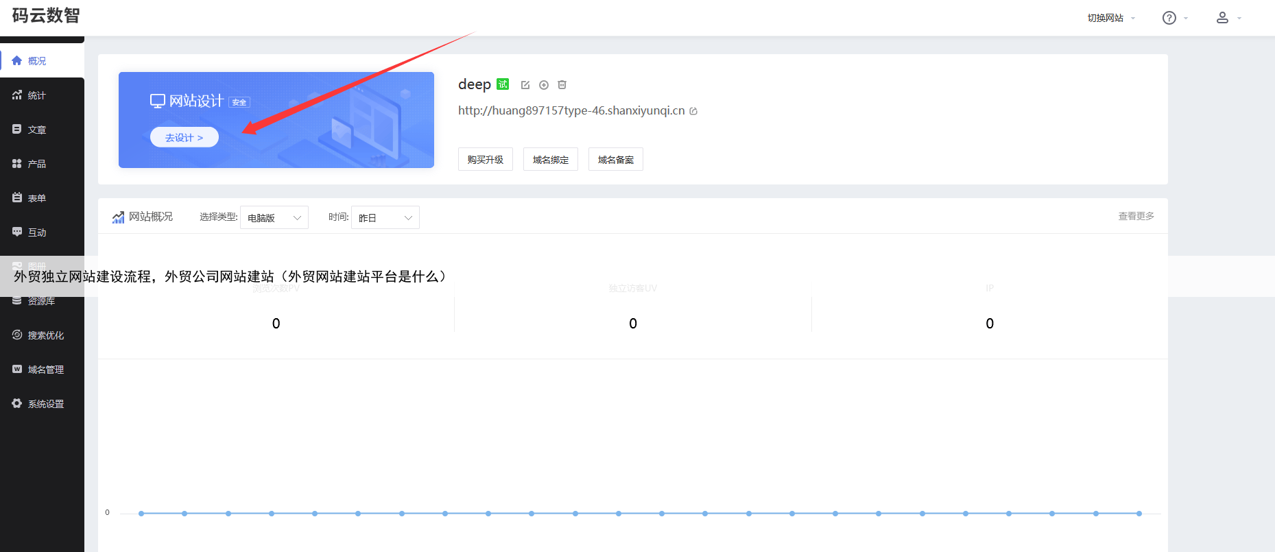Screen dimensions: 1275x552
Task: Click the edit site name pencil icon
Action: 525,85
